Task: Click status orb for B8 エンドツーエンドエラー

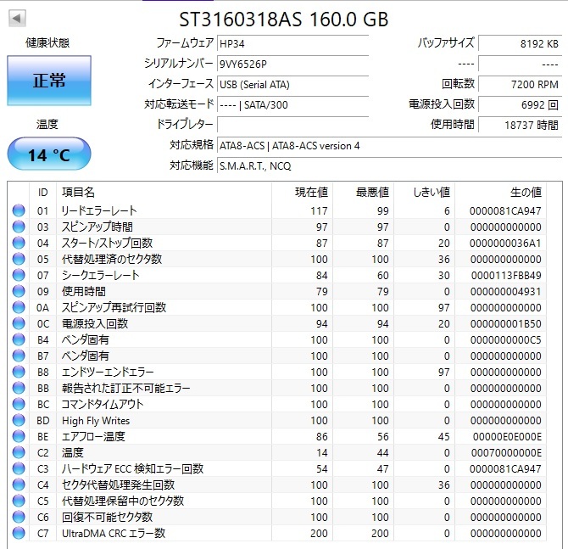Action: [x=19, y=372]
